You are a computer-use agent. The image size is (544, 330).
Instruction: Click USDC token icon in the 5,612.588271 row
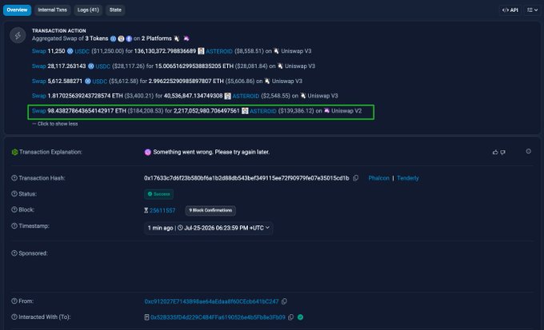88,82
